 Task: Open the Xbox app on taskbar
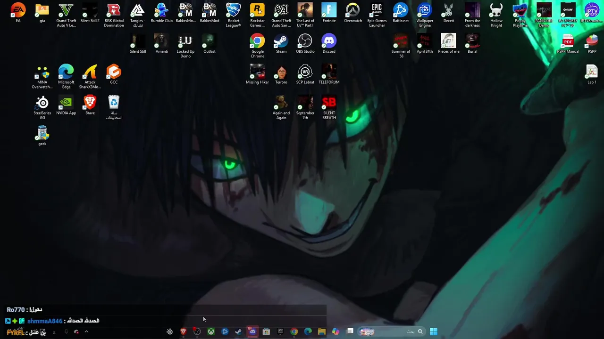211,332
